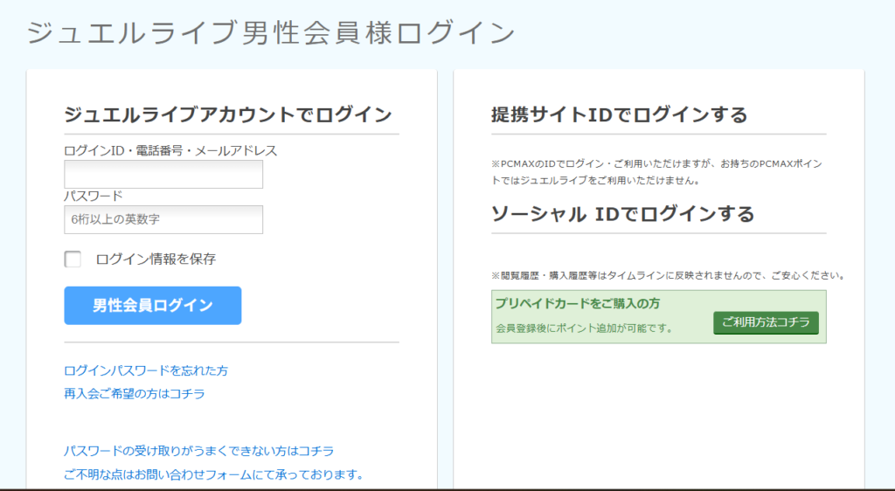Click the password field with 6桁以上の英数字 placeholder
895x491 pixels.
point(163,219)
